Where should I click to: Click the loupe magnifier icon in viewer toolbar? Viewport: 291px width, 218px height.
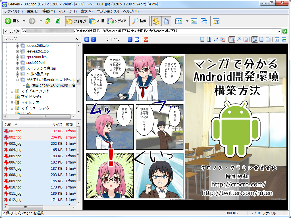point(202,39)
